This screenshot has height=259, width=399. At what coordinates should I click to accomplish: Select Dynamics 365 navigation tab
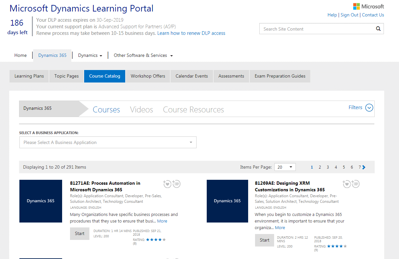[52, 55]
